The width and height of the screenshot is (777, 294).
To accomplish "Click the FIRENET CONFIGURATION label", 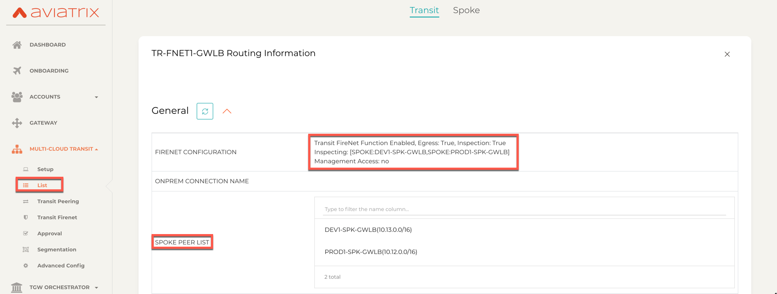I will (196, 152).
